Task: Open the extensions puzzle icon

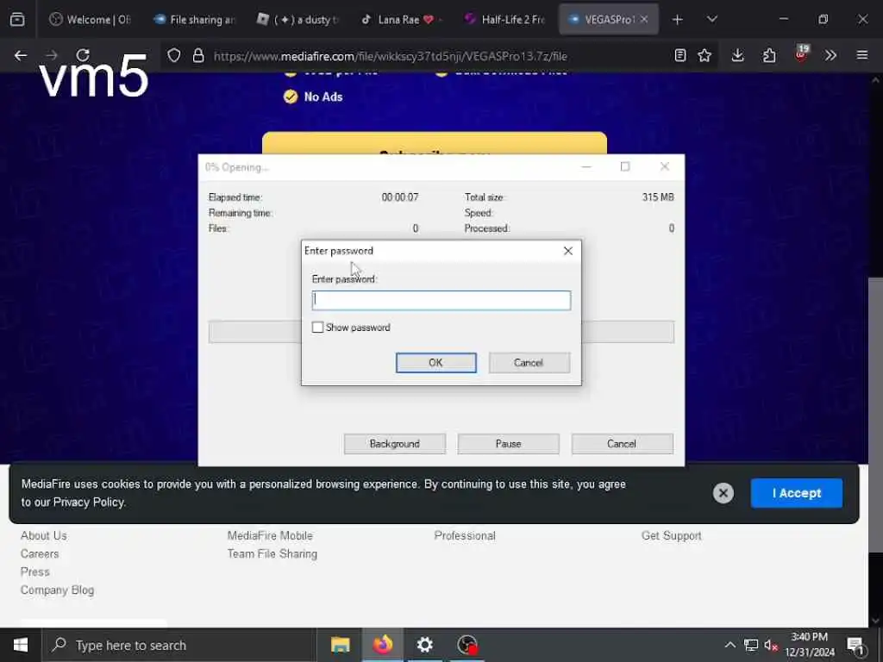Action: 769,55
